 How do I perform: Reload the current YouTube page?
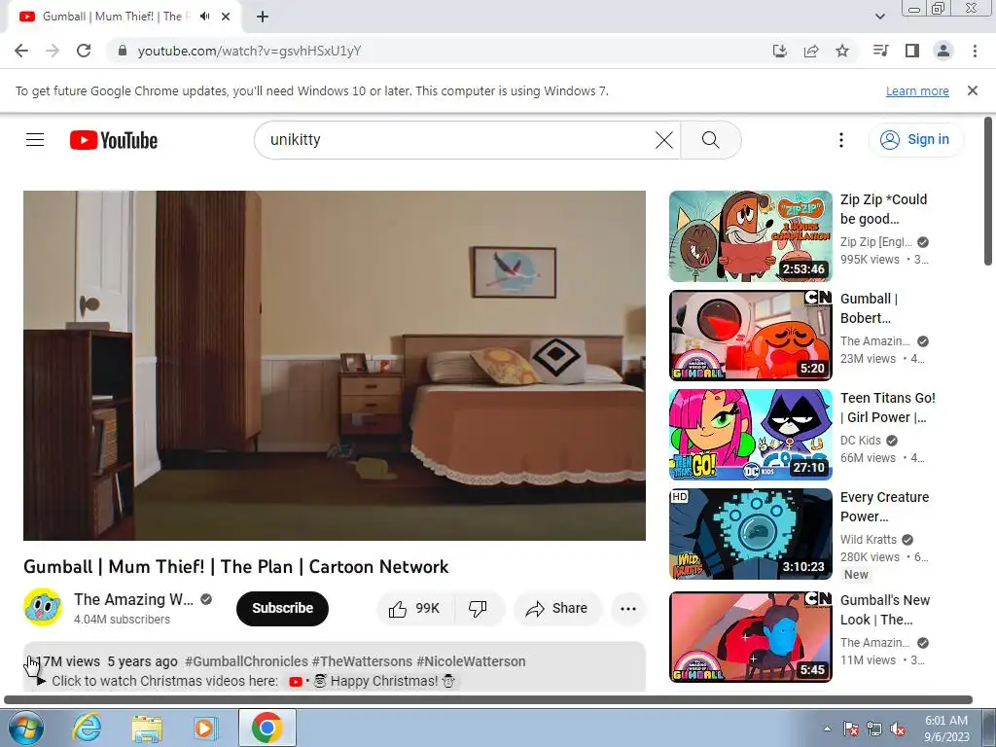pyautogui.click(x=84, y=51)
